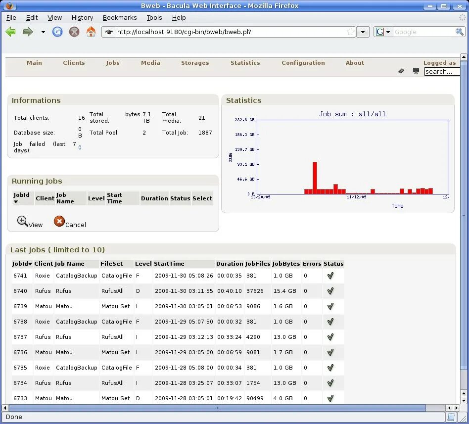Open the Configuration navigation menu
Image resolution: width=469 pixels, height=424 pixels.
point(303,63)
